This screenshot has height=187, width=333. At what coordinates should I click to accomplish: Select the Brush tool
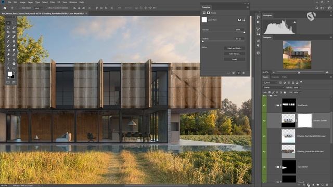pyautogui.click(x=8, y=41)
